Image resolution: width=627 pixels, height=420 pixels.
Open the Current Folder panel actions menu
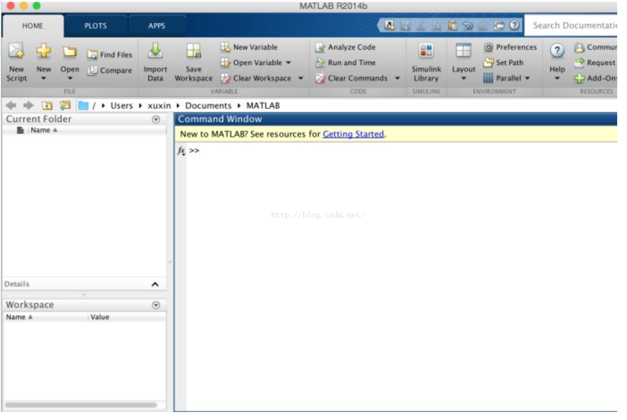point(156,119)
